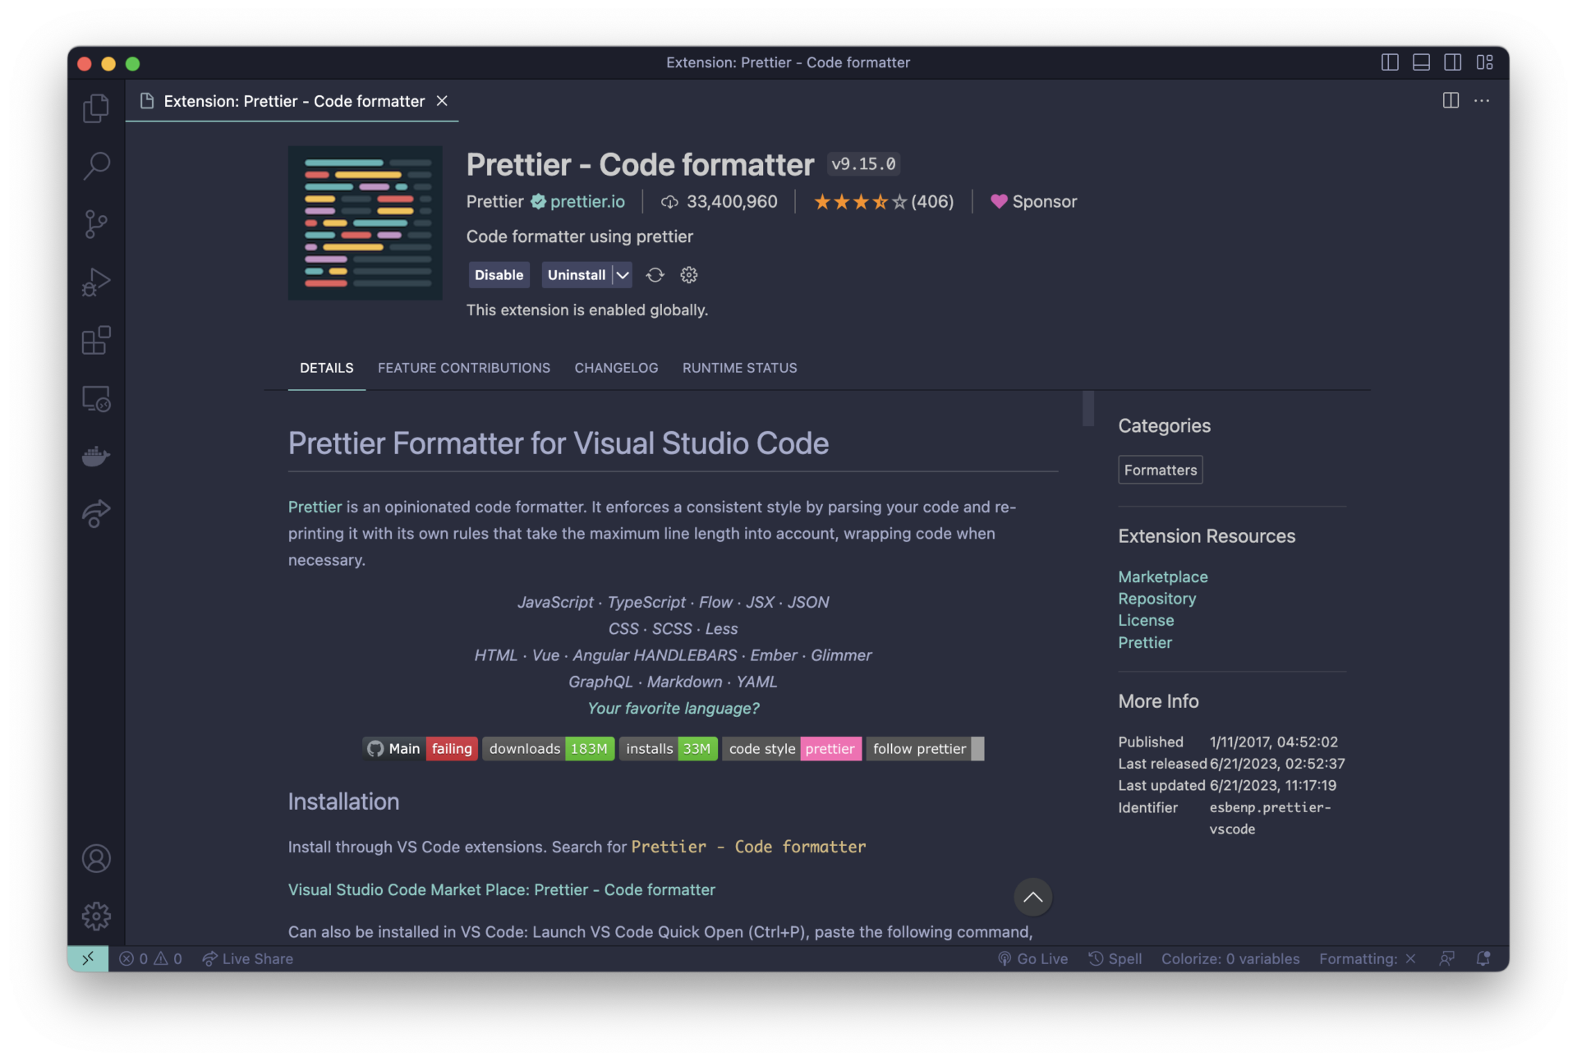The width and height of the screenshot is (1577, 1061).
Task: Disable the Prettier extension
Action: (499, 275)
